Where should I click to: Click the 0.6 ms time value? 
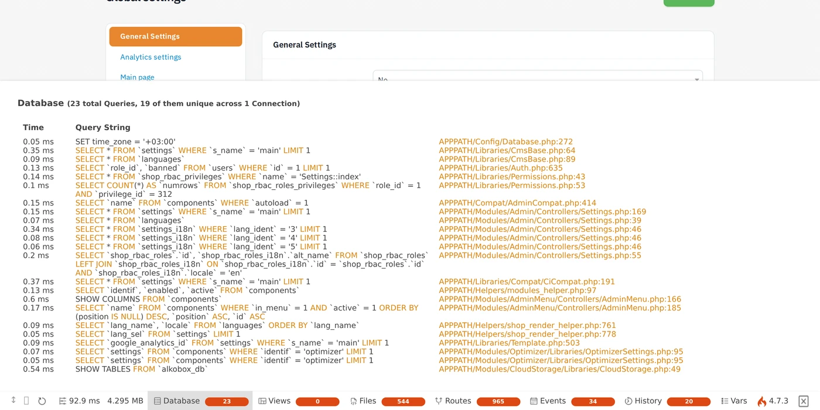pos(36,299)
